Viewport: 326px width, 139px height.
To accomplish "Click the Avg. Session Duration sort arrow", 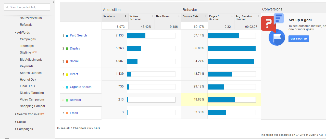I will point(258,16).
